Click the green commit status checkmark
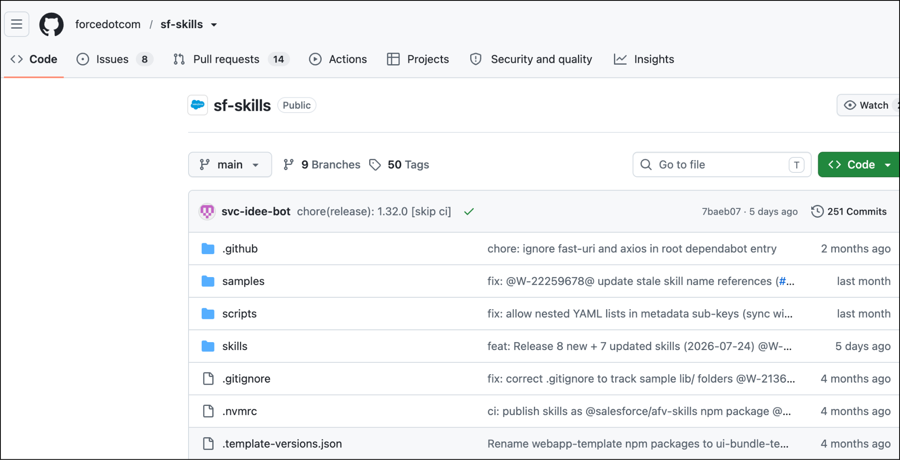900x460 pixels. click(469, 212)
